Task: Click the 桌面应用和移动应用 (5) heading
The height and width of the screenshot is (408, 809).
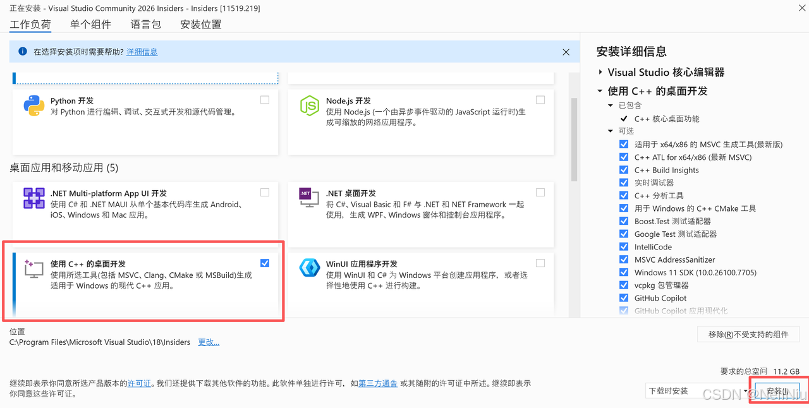Action: (64, 167)
